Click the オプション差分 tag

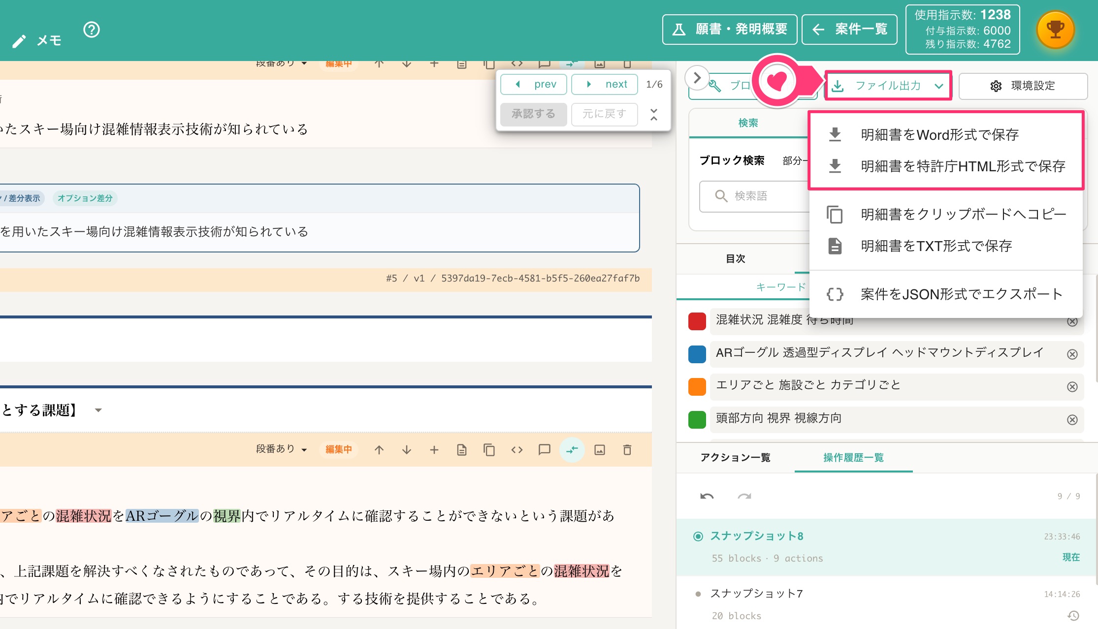[85, 198]
